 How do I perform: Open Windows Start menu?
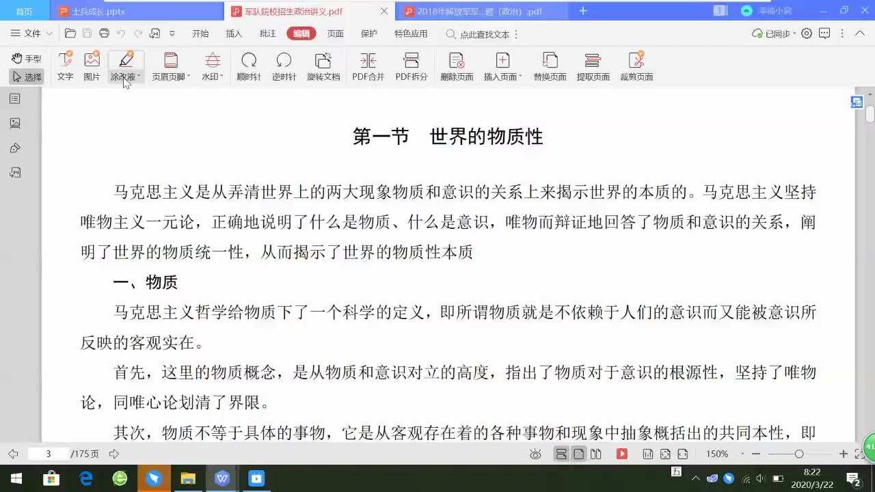coord(15,478)
